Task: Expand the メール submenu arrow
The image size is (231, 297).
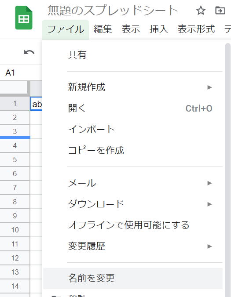Action: (209, 183)
